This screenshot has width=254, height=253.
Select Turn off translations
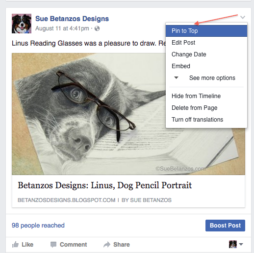pos(206,120)
